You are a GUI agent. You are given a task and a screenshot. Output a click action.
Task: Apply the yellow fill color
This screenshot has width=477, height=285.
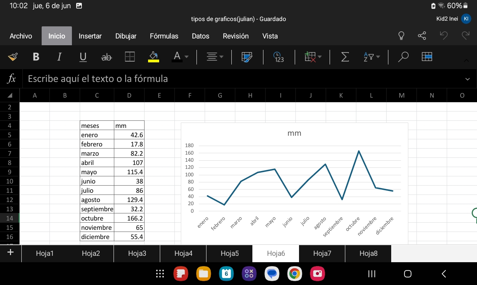click(x=153, y=57)
